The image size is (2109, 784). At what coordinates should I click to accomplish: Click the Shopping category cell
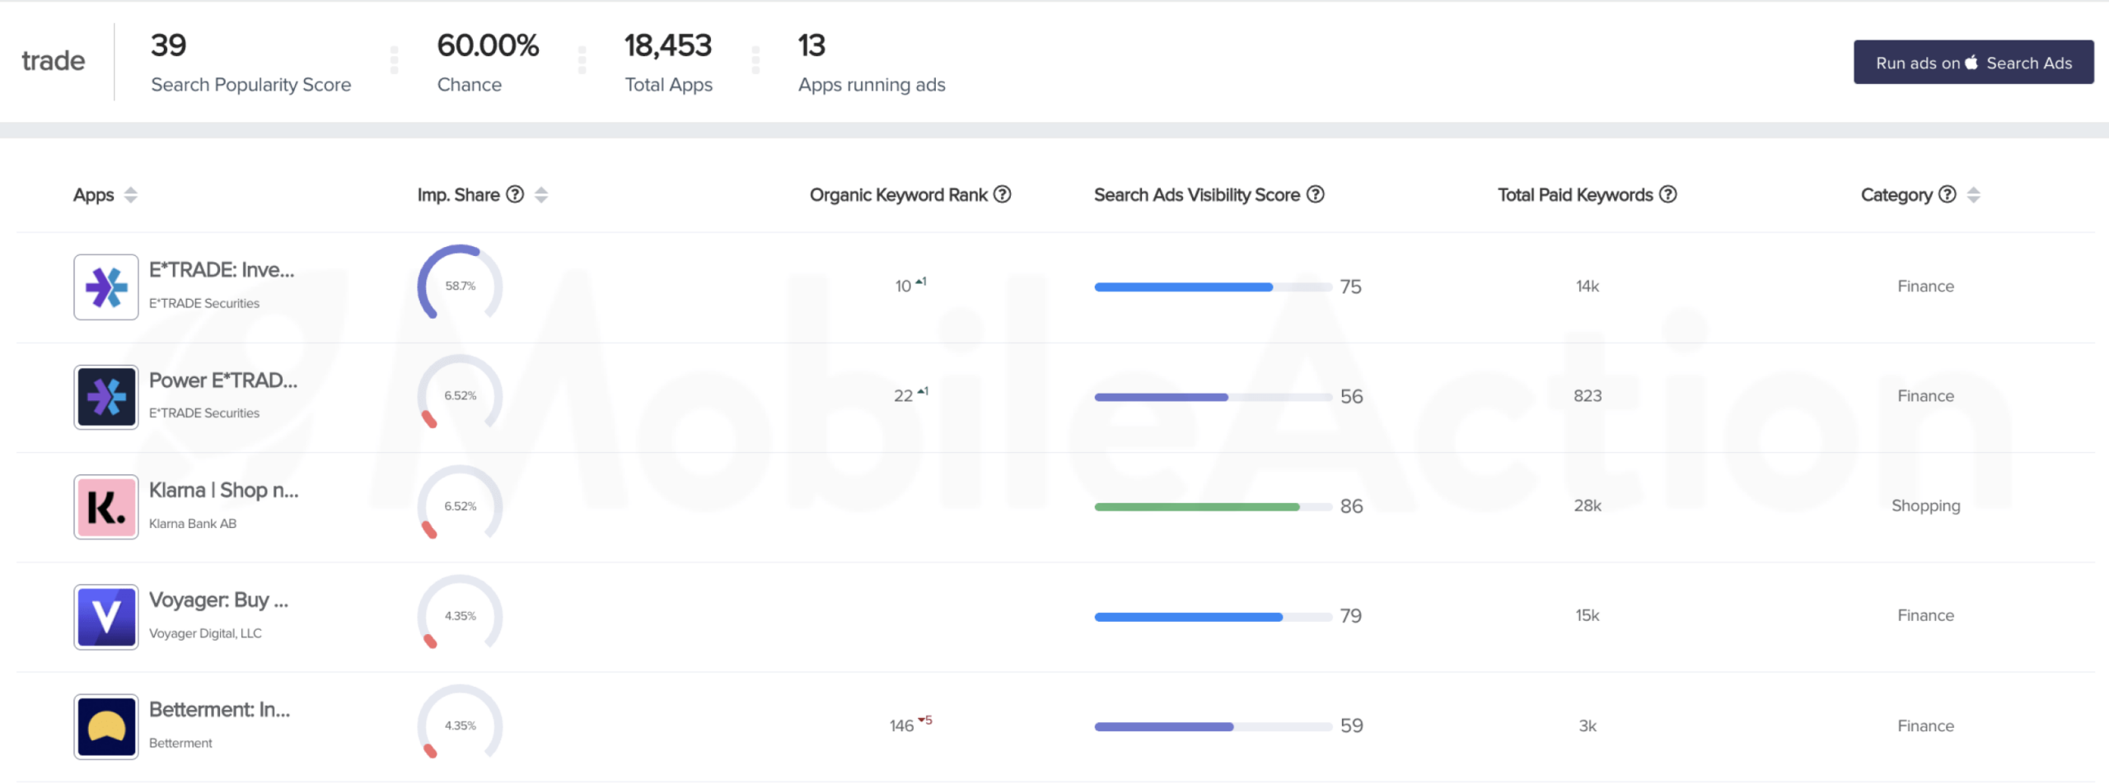[x=1925, y=506]
